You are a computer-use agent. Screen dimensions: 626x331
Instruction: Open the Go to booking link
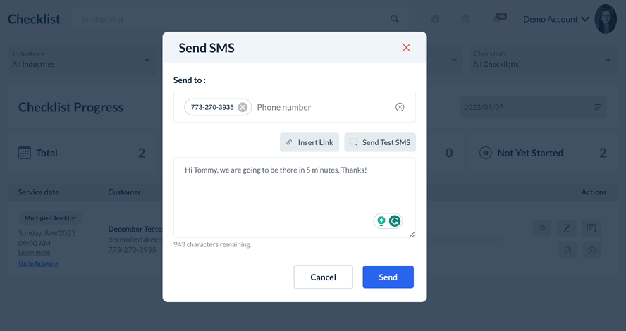[x=38, y=263]
